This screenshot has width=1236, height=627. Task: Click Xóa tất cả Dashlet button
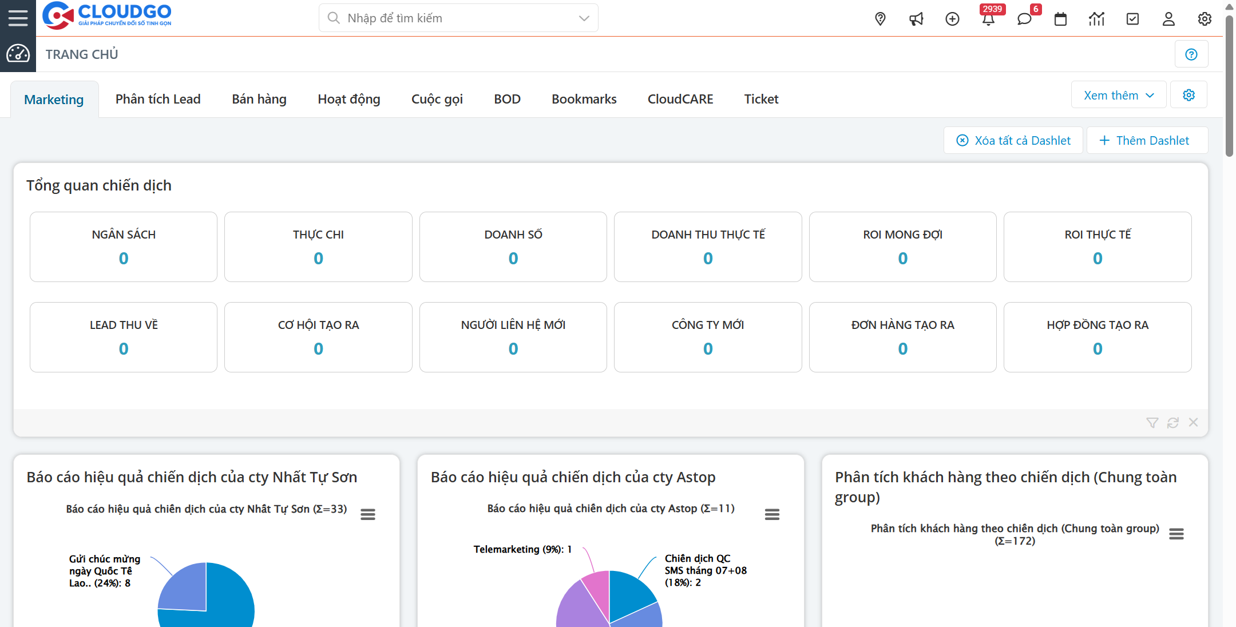coord(1013,141)
